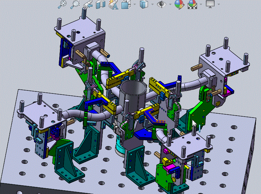The image size is (261, 194).
Task: Toggle the Section View tool
Action: [100, 4]
